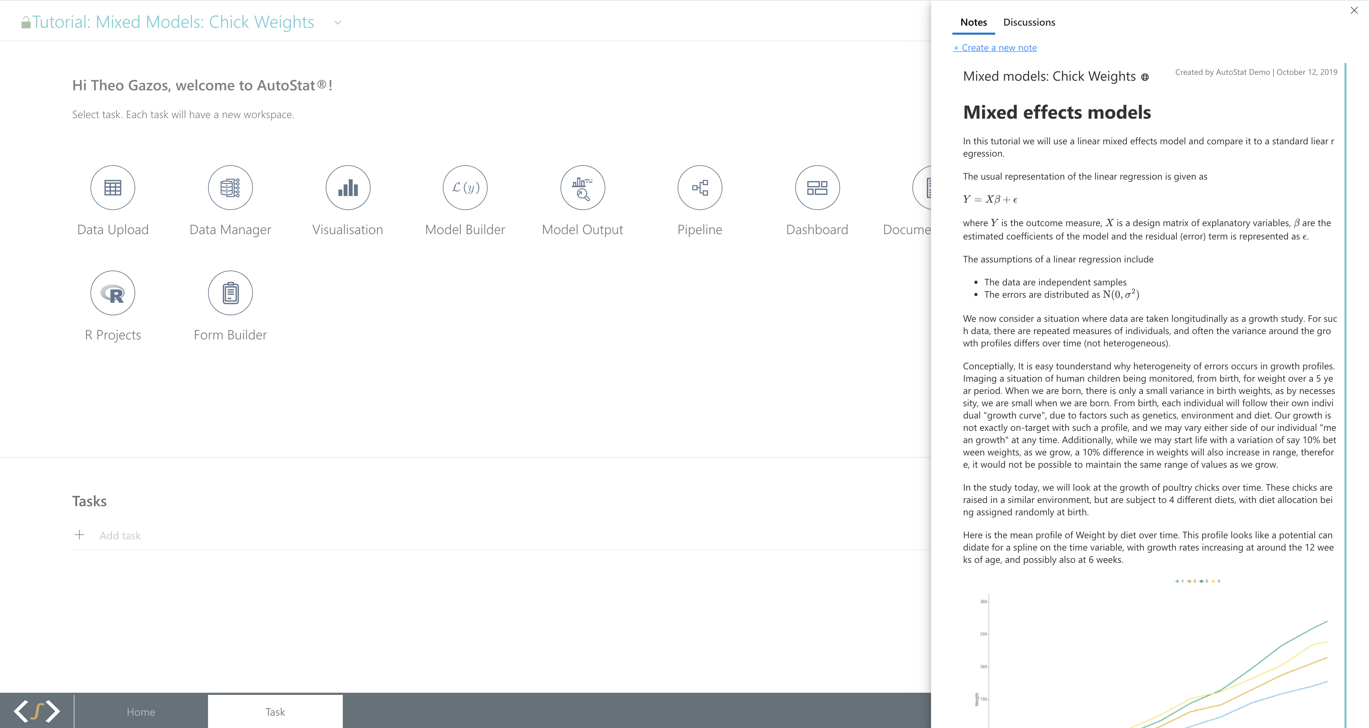Screen dimensions: 1369x728
Task: Open the R Projects icon
Action: (x=113, y=293)
